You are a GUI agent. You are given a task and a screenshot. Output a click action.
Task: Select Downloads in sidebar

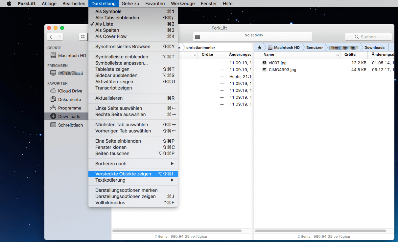coord(66,116)
